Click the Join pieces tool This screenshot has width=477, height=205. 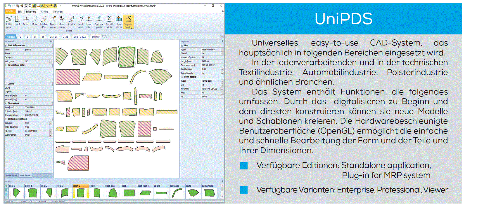coord(119,22)
